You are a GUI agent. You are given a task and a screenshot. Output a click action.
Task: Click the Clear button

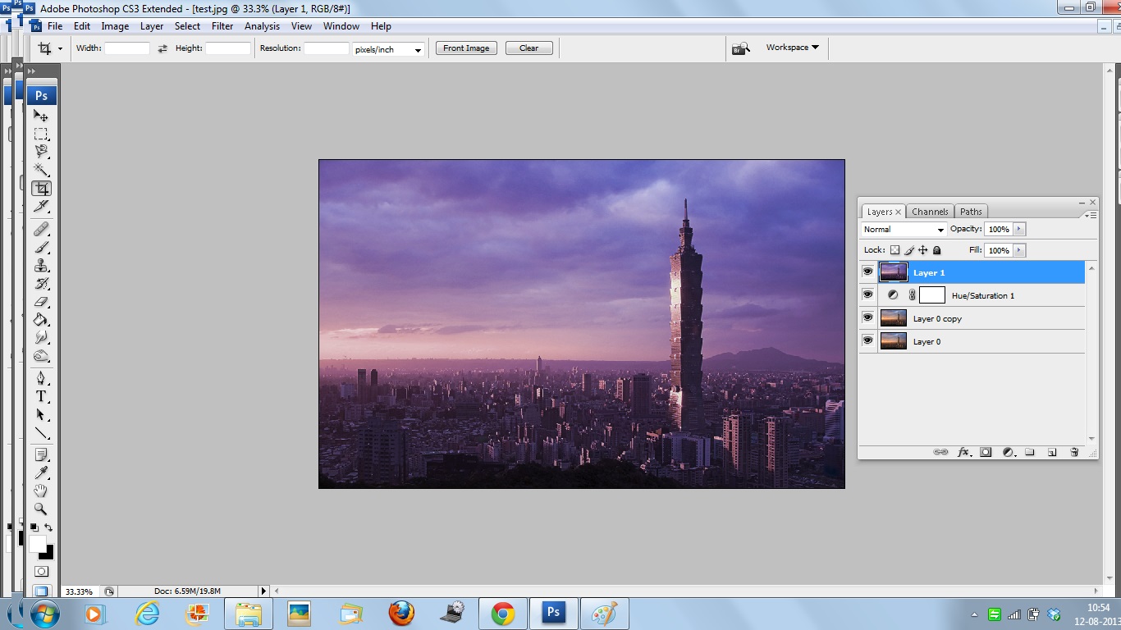pyautogui.click(x=529, y=48)
